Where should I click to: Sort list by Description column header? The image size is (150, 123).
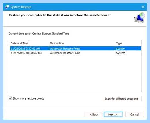57,43
